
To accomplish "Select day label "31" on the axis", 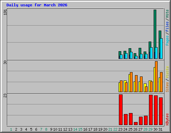I will pyautogui.click(x=160, y=129).
